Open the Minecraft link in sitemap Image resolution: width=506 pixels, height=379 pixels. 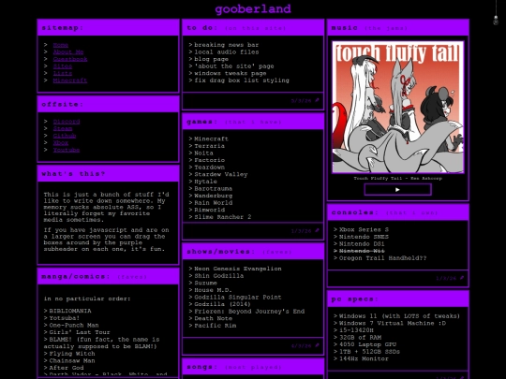70,80
